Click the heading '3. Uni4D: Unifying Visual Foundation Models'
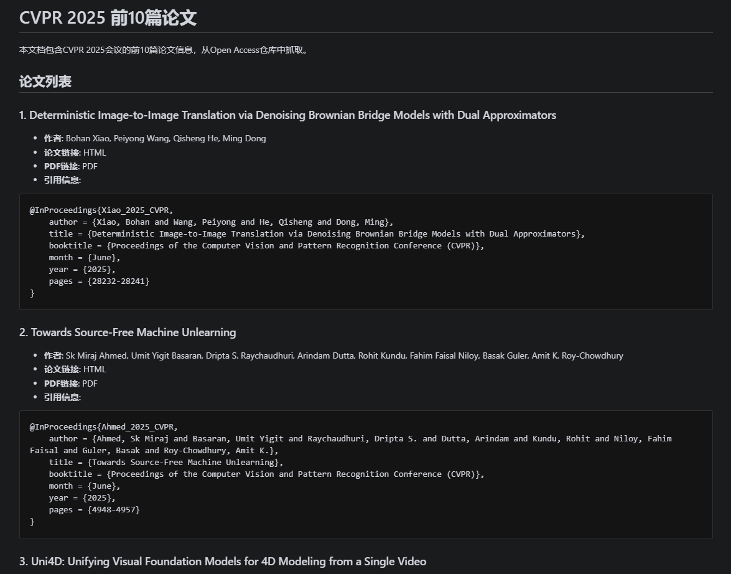This screenshot has height=574, width=731. coord(222,561)
